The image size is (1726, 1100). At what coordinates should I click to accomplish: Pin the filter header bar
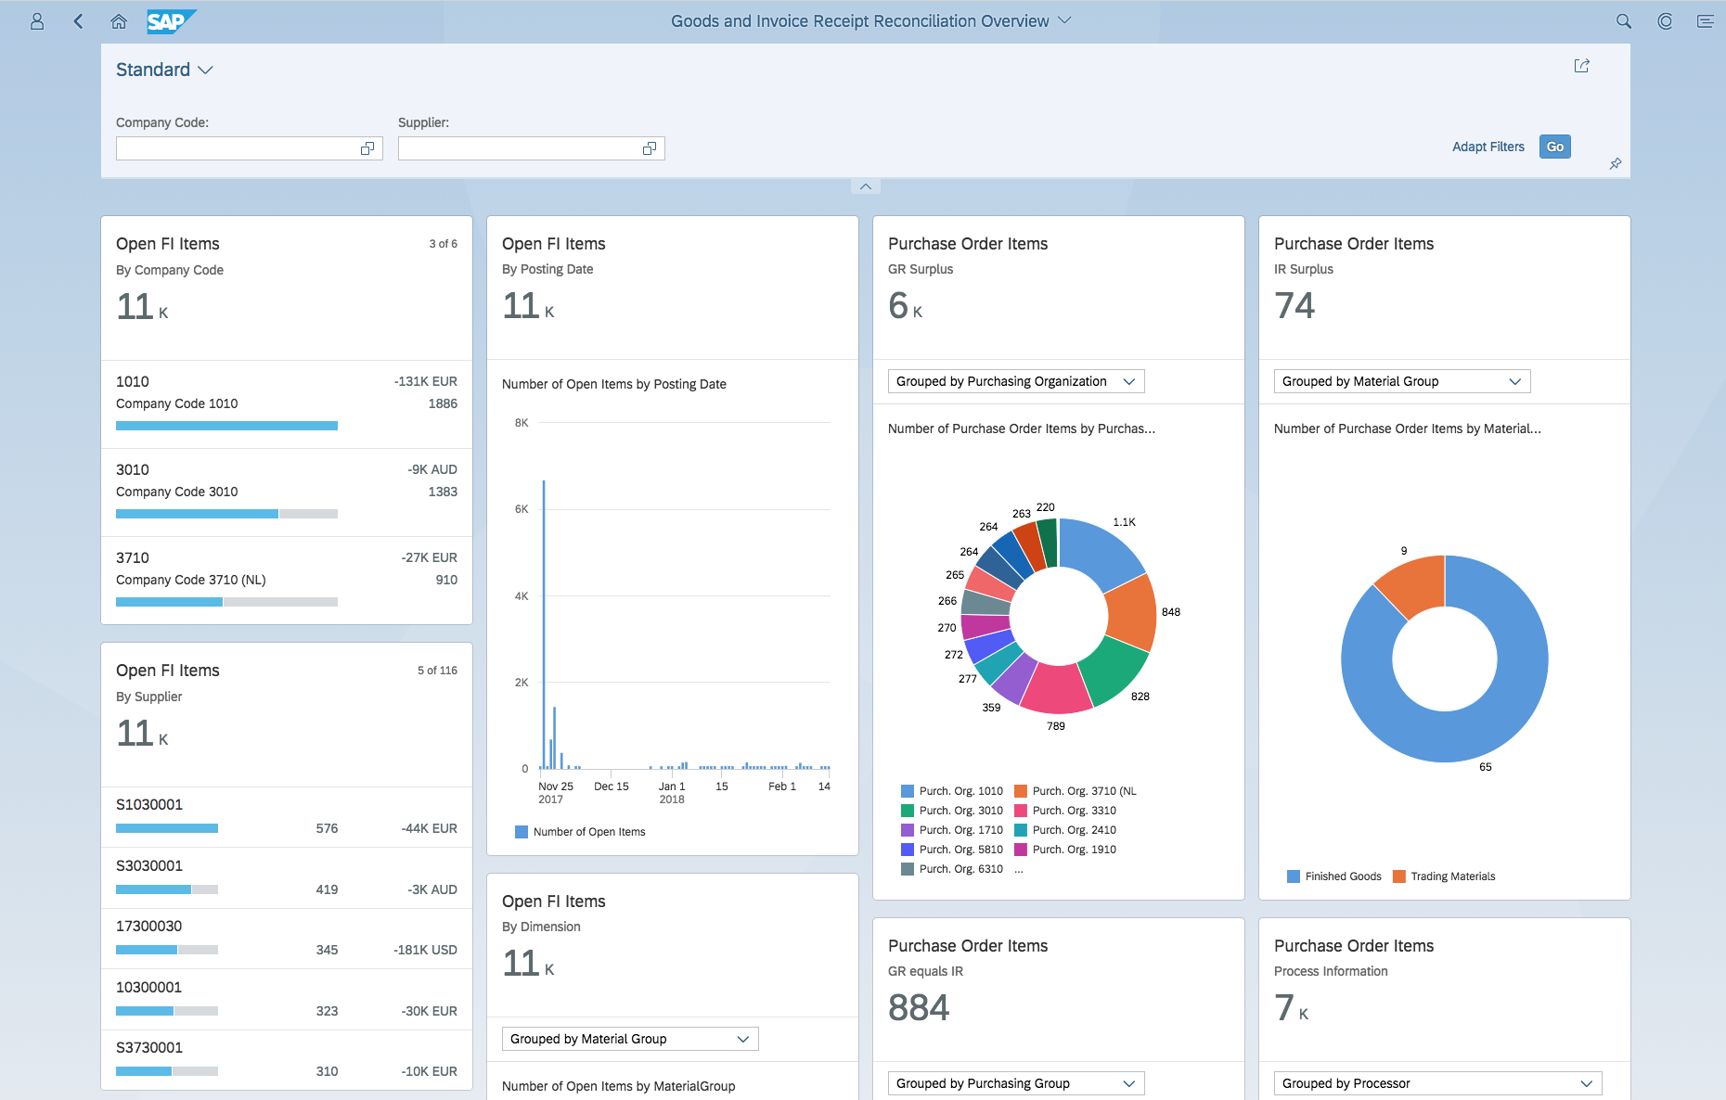1616,164
